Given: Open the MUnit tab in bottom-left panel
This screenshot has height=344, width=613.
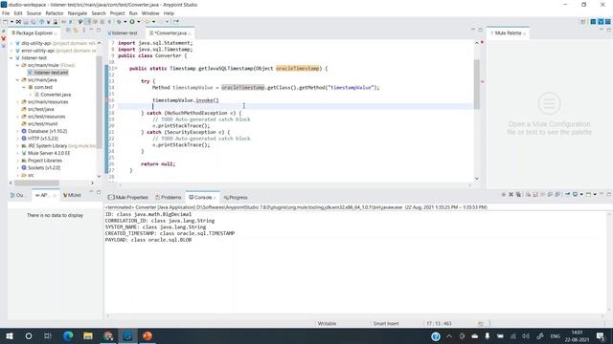Looking at the screenshot, I should (73, 195).
